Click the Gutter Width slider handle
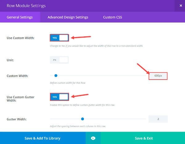 (82, 119)
